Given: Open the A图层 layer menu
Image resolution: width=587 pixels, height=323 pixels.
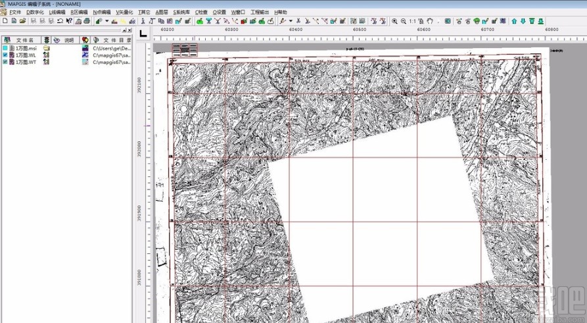Looking at the screenshot, I should point(162,12).
